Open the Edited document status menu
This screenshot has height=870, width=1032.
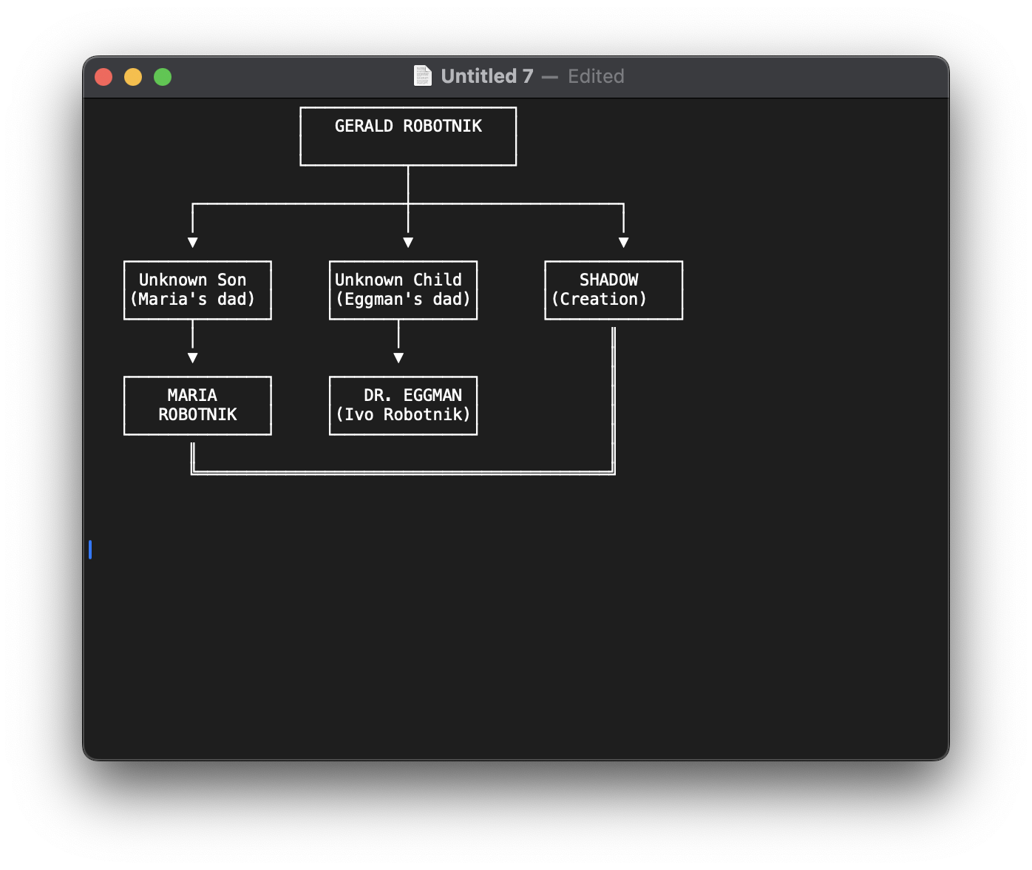click(596, 76)
